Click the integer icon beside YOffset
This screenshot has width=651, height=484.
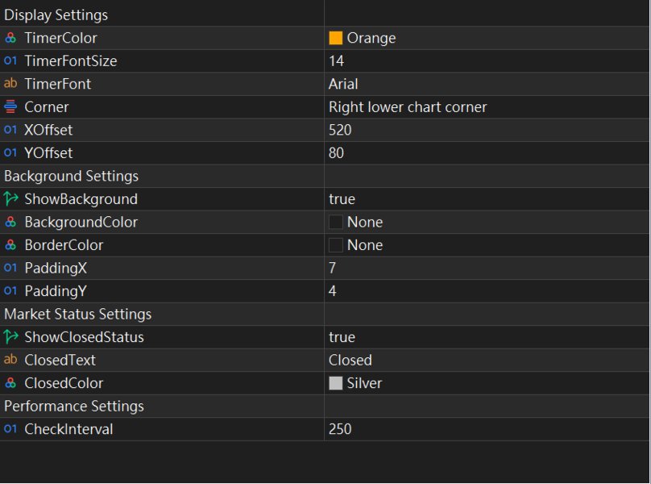click(10, 152)
